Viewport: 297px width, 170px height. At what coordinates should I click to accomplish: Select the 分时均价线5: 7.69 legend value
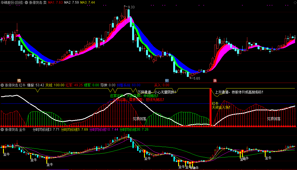[74, 130]
